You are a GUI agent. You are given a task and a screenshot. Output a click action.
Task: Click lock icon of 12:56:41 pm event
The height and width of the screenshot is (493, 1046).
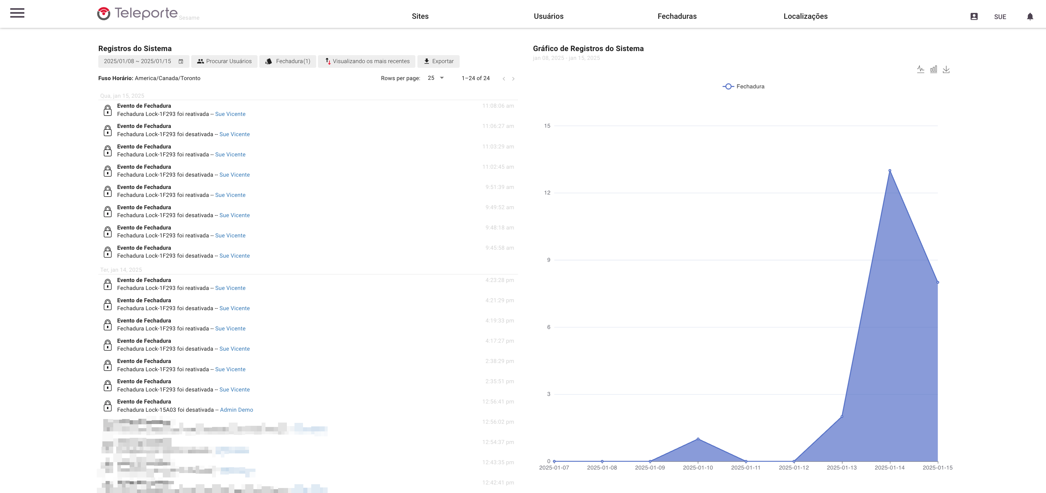(x=108, y=406)
